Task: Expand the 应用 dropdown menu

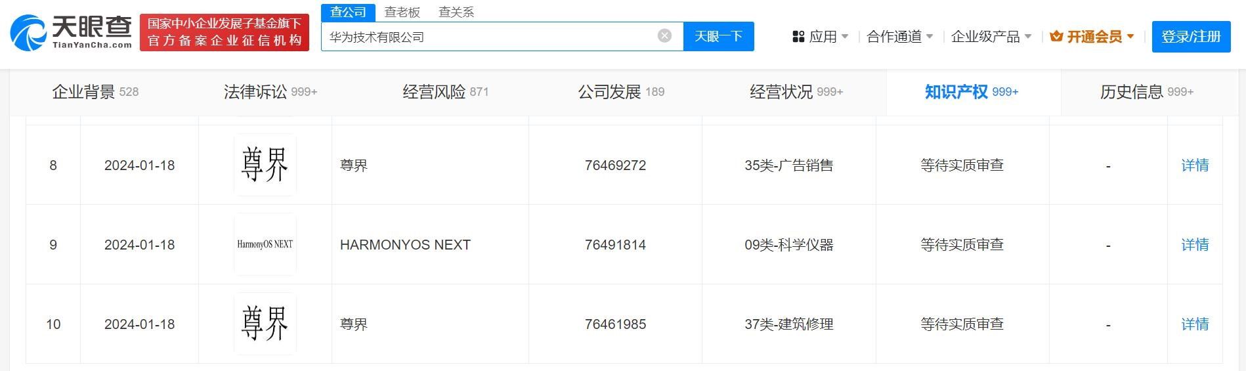Action: coord(844,37)
